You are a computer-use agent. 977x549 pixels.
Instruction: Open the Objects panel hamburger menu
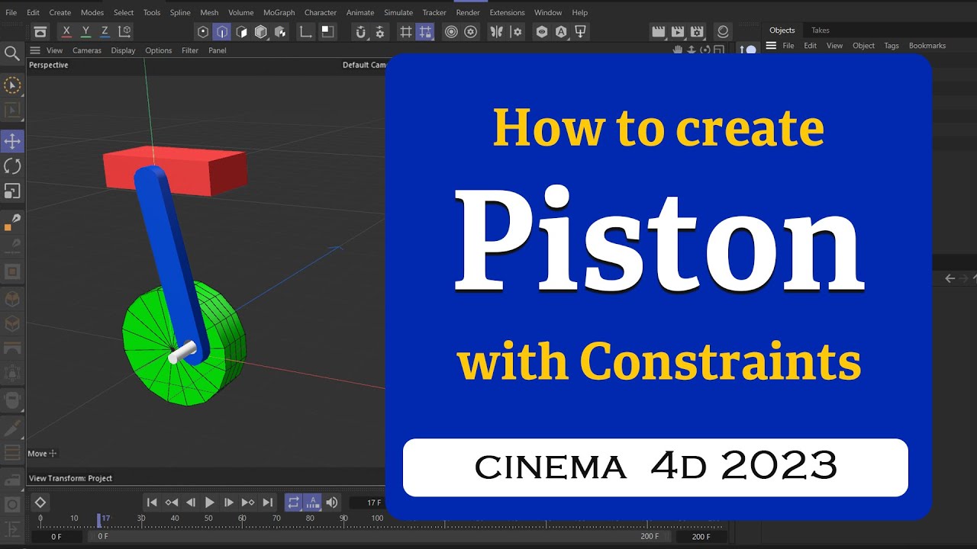tap(771, 46)
